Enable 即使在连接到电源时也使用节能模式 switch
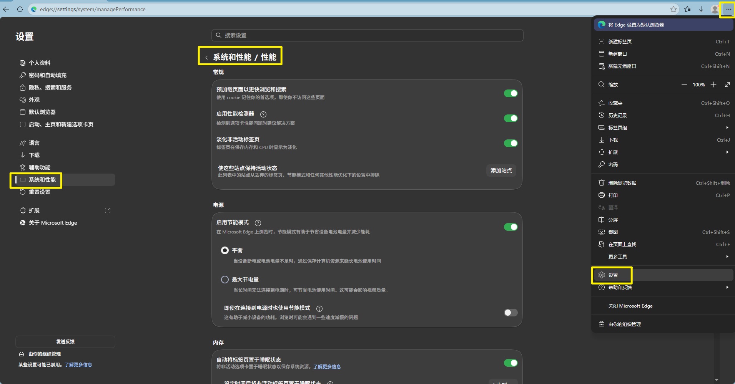735x384 pixels. pyautogui.click(x=511, y=313)
